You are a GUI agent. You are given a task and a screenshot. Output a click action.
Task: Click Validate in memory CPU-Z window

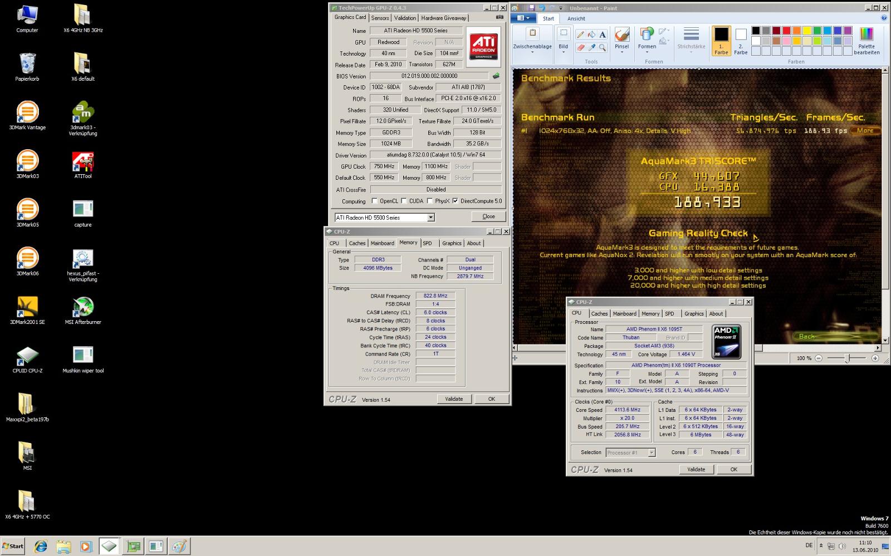pos(454,399)
